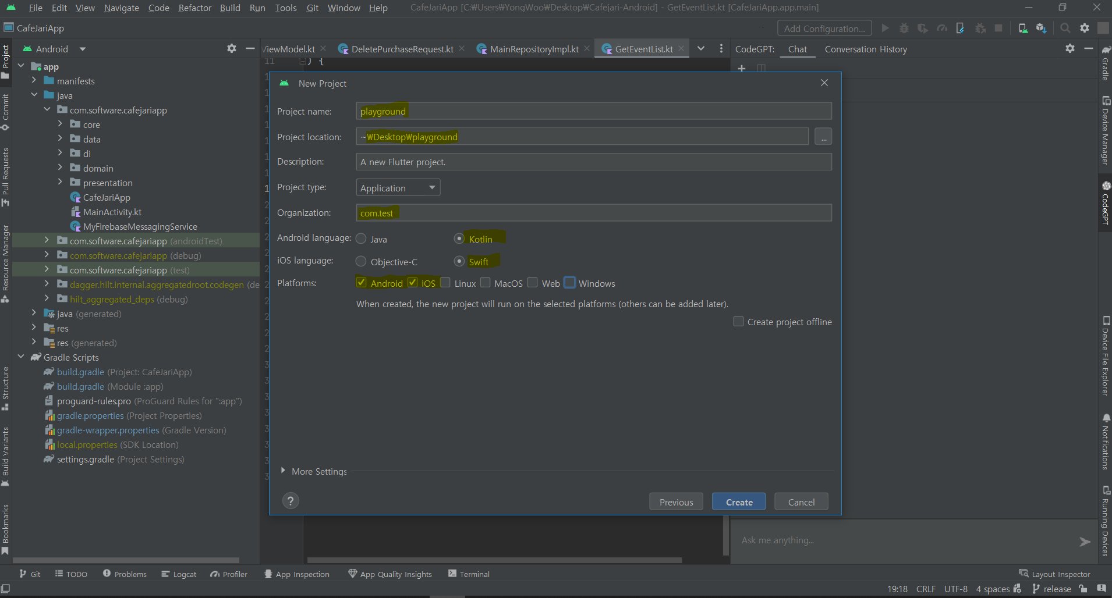Switch to MainRepositoryImpl.kt tab
The height and width of the screenshot is (598, 1112).
tap(534, 49)
